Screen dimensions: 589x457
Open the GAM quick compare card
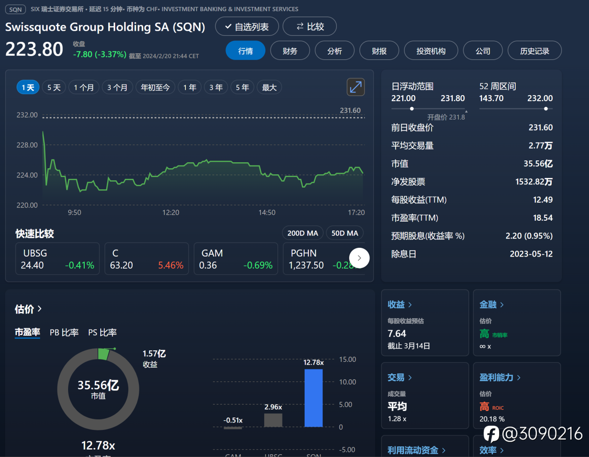point(236,259)
